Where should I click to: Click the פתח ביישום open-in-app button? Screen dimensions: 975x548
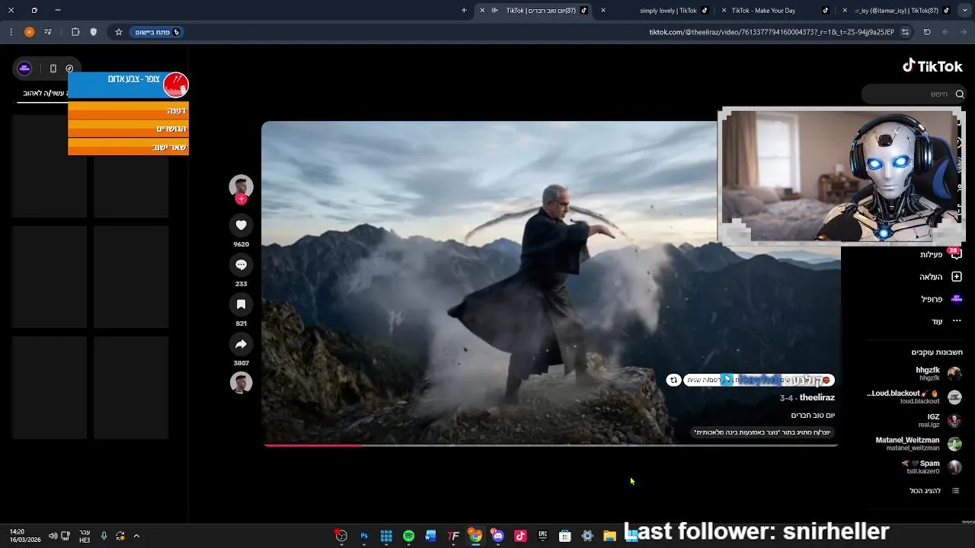coord(157,32)
